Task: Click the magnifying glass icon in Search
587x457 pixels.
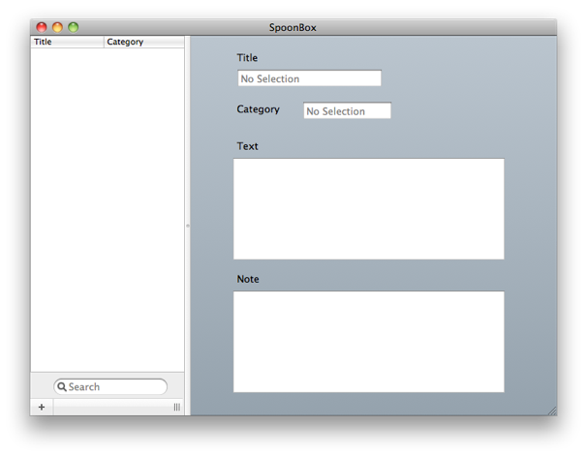Action: [62, 386]
